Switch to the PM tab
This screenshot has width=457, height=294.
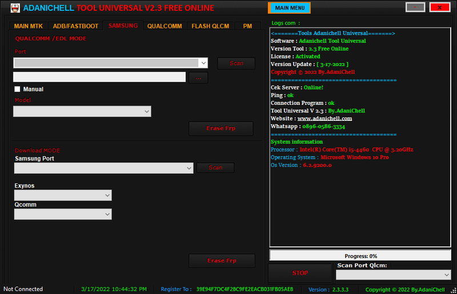(x=247, y=26)
